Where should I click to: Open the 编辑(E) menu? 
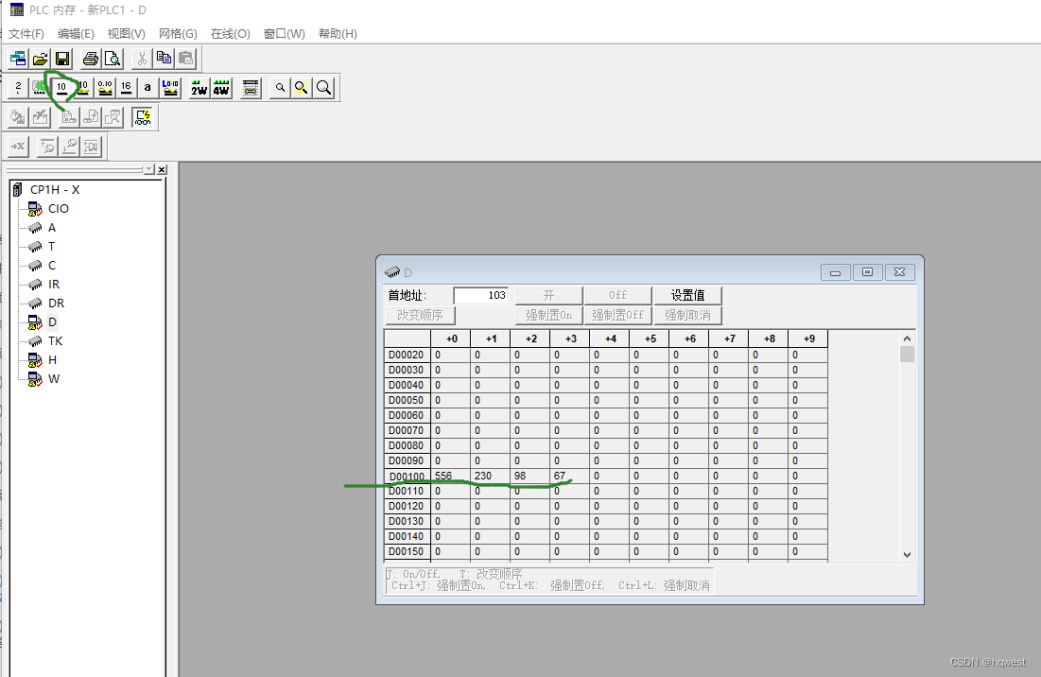[76, 34]
